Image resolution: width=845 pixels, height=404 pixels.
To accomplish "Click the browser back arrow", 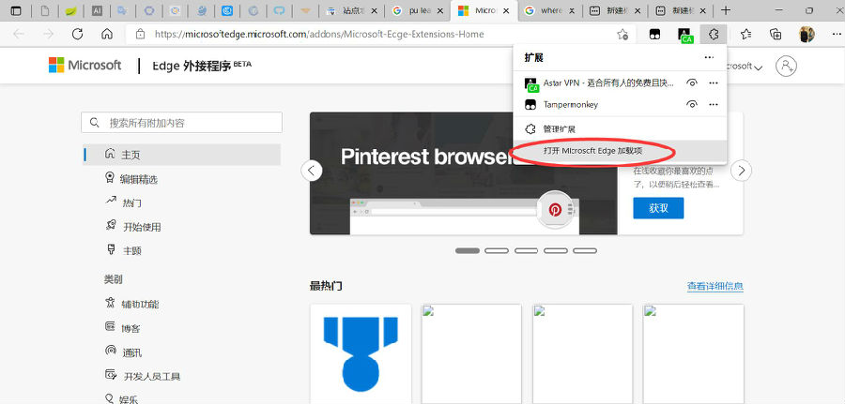I will click(19, 35).
